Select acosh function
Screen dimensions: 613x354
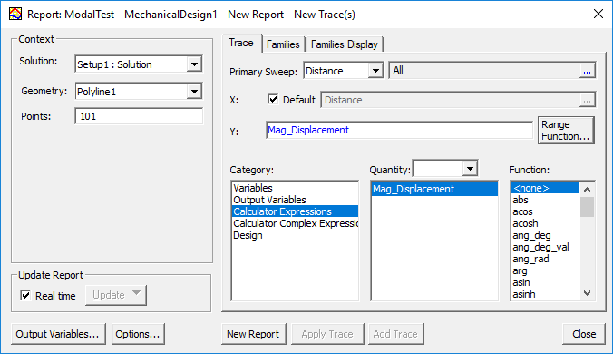(x=545, y=223)
